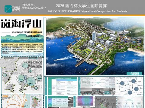The height and width of the screenshot is (108, 145).
Task: Open the green-header analysis table panel
Action: click(63, 86)
